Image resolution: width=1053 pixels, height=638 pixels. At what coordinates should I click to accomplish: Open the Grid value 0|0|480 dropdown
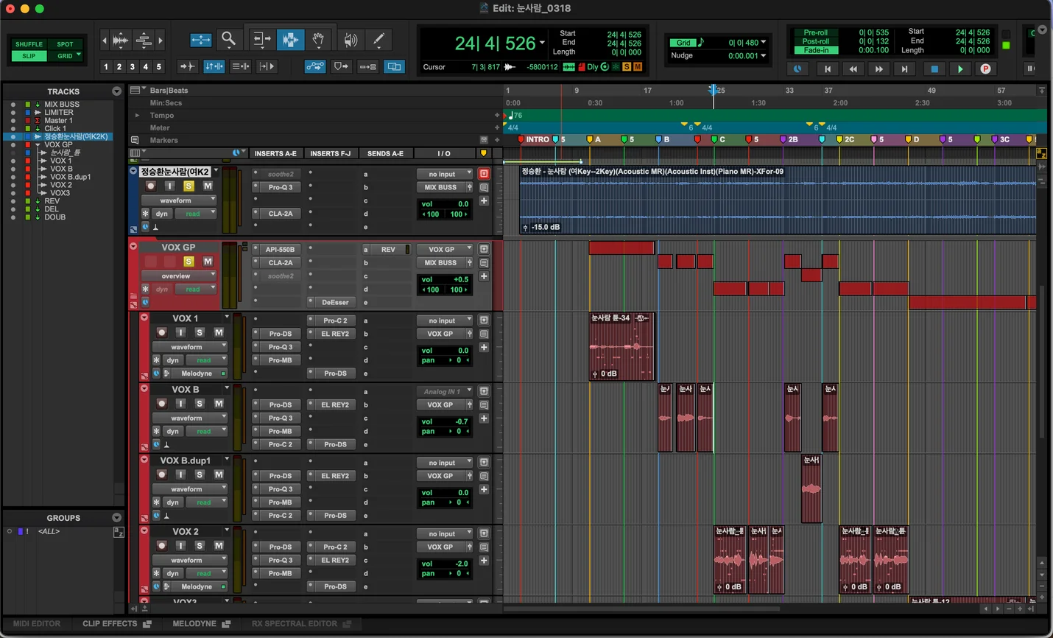763,42
